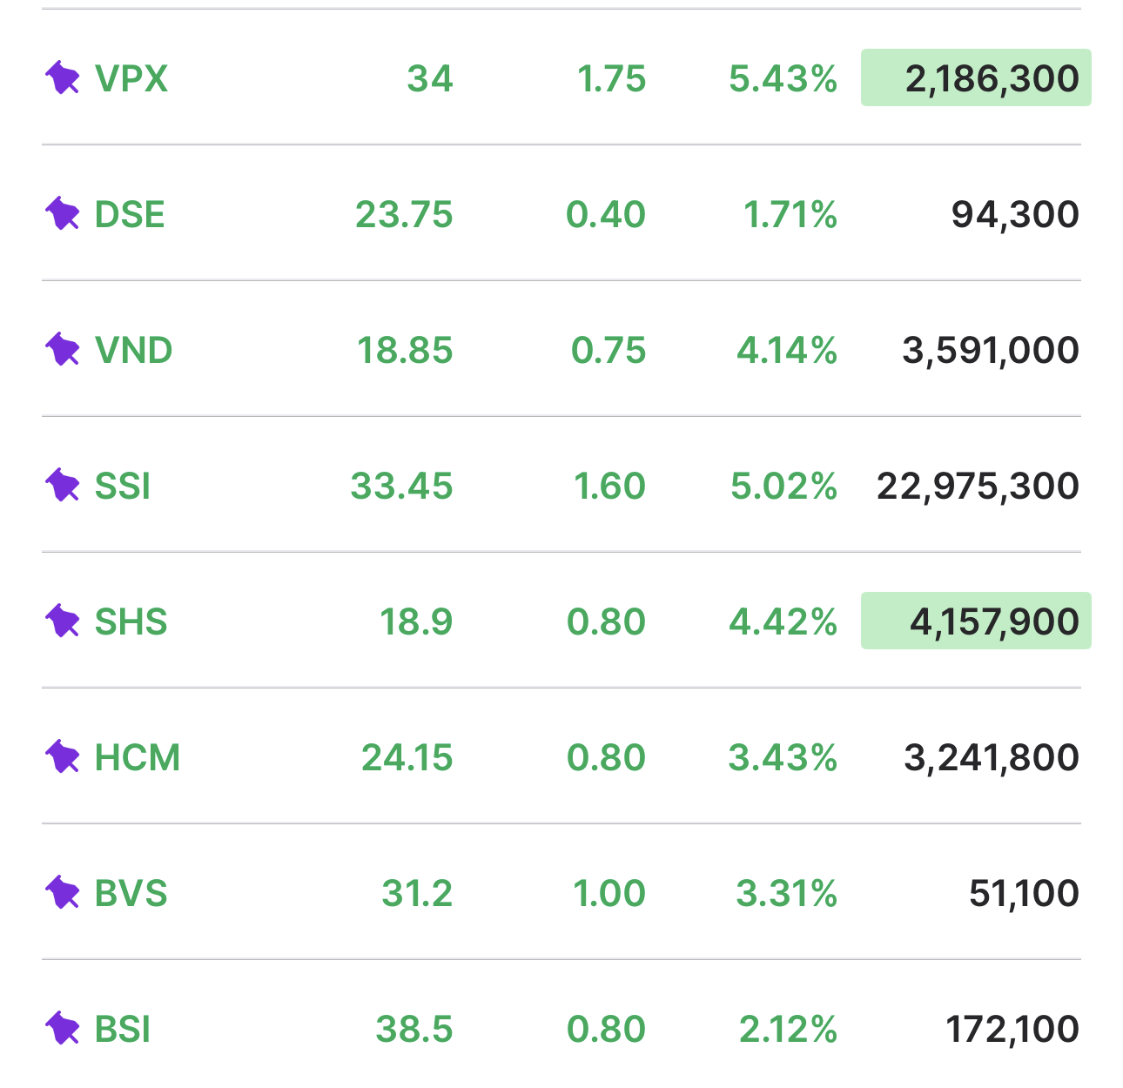Viewport: 1123px width, 1088px height.
Task: Click the BVS volume 51,100
Action: pos(1024,893)
